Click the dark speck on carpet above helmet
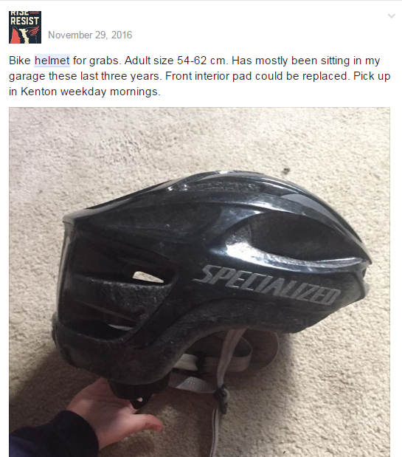The image size is (402, 457). (x=286, y=170)
